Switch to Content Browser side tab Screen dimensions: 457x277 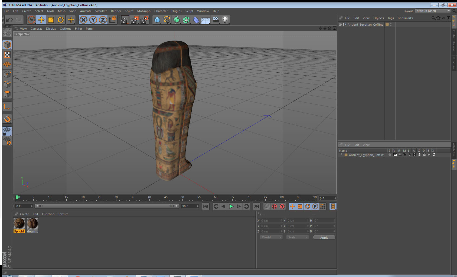click(x=454, y=41)
